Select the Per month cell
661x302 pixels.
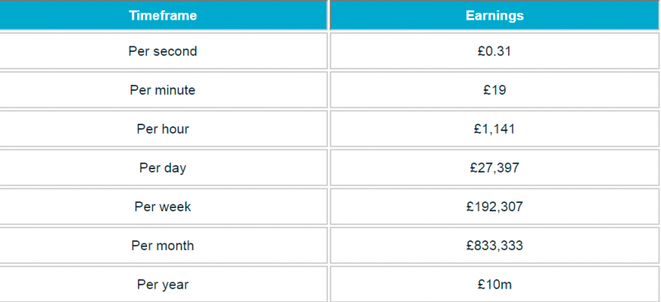(x=163, y=245)
